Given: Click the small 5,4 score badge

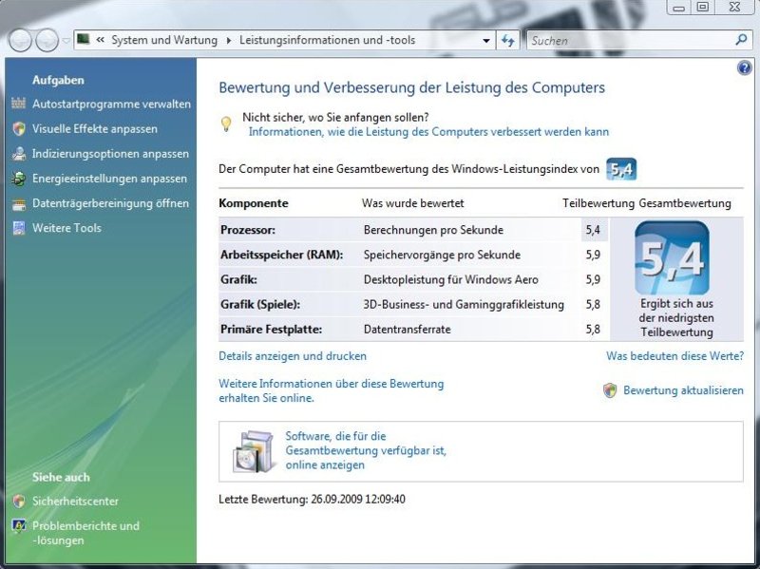Looking at the screenshot, I should pos(621,169).
